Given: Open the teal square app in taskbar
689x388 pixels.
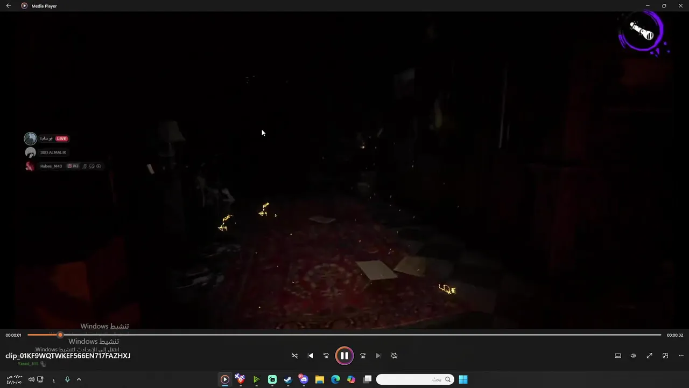Looking at the screenshot, I should pyautogui.click(x=272, y=379).
